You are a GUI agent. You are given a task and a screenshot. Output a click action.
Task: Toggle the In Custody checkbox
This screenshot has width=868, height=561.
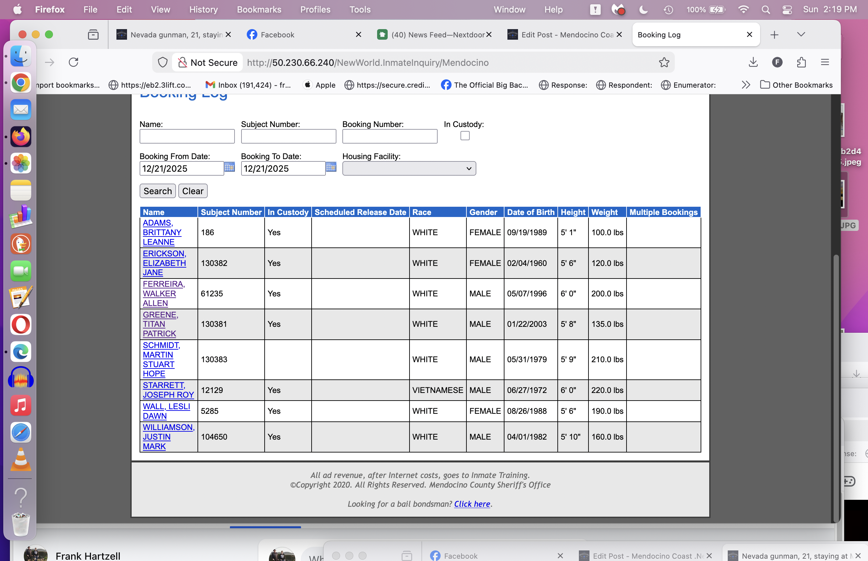pos(465,136)
